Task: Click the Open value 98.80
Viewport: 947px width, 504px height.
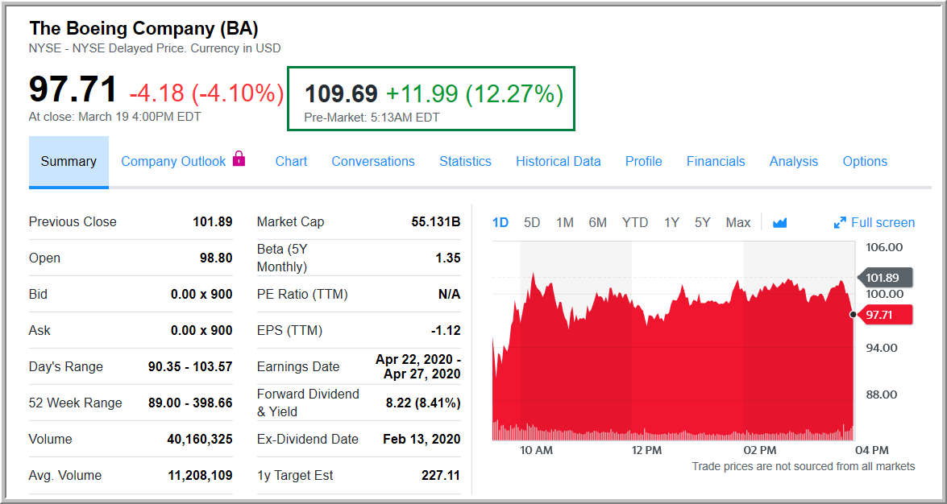Action: 216,258
